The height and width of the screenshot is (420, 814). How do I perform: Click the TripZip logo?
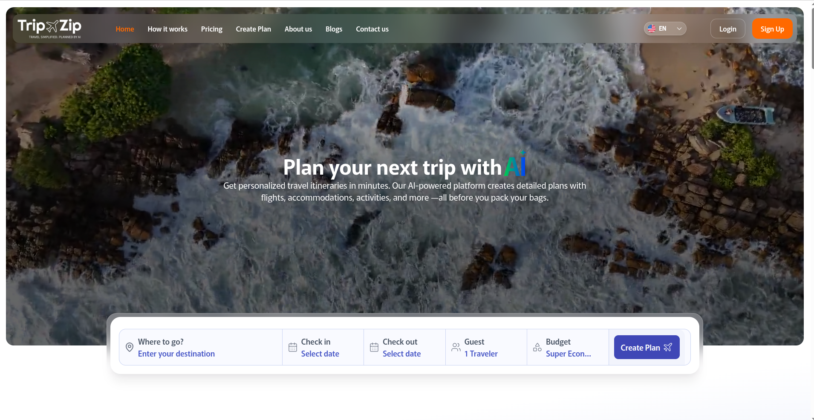point(49,28)
